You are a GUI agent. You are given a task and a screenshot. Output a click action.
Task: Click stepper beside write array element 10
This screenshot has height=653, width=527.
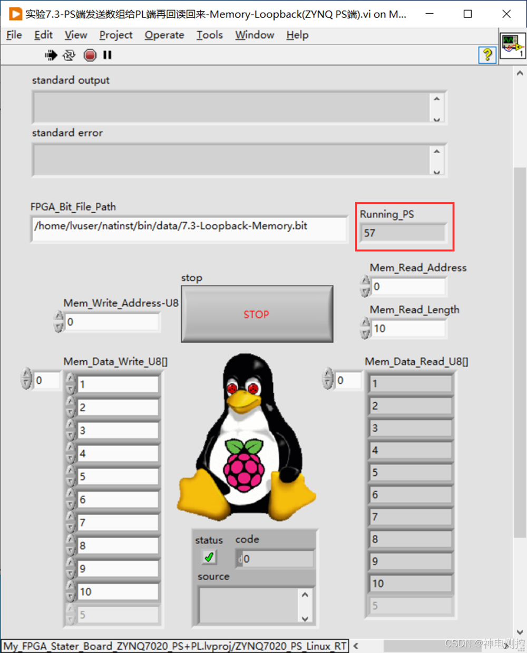tap(71, 591)
